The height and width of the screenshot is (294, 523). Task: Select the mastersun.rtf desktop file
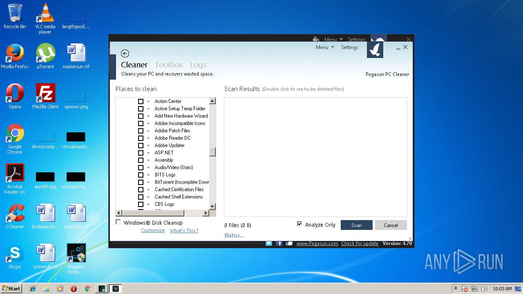(76, 56)
